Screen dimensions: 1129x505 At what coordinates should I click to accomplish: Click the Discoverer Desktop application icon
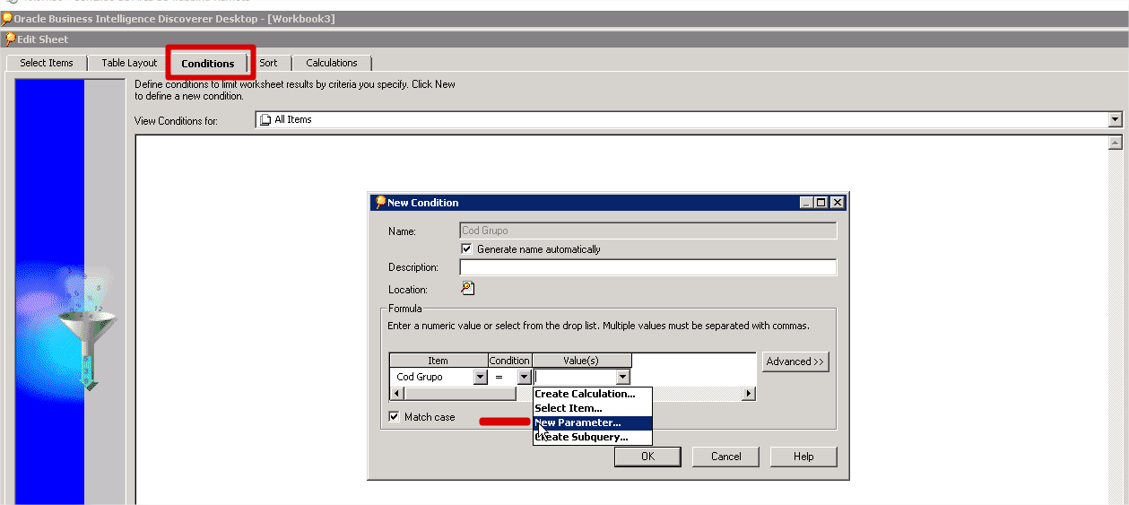tap(6, 18)
